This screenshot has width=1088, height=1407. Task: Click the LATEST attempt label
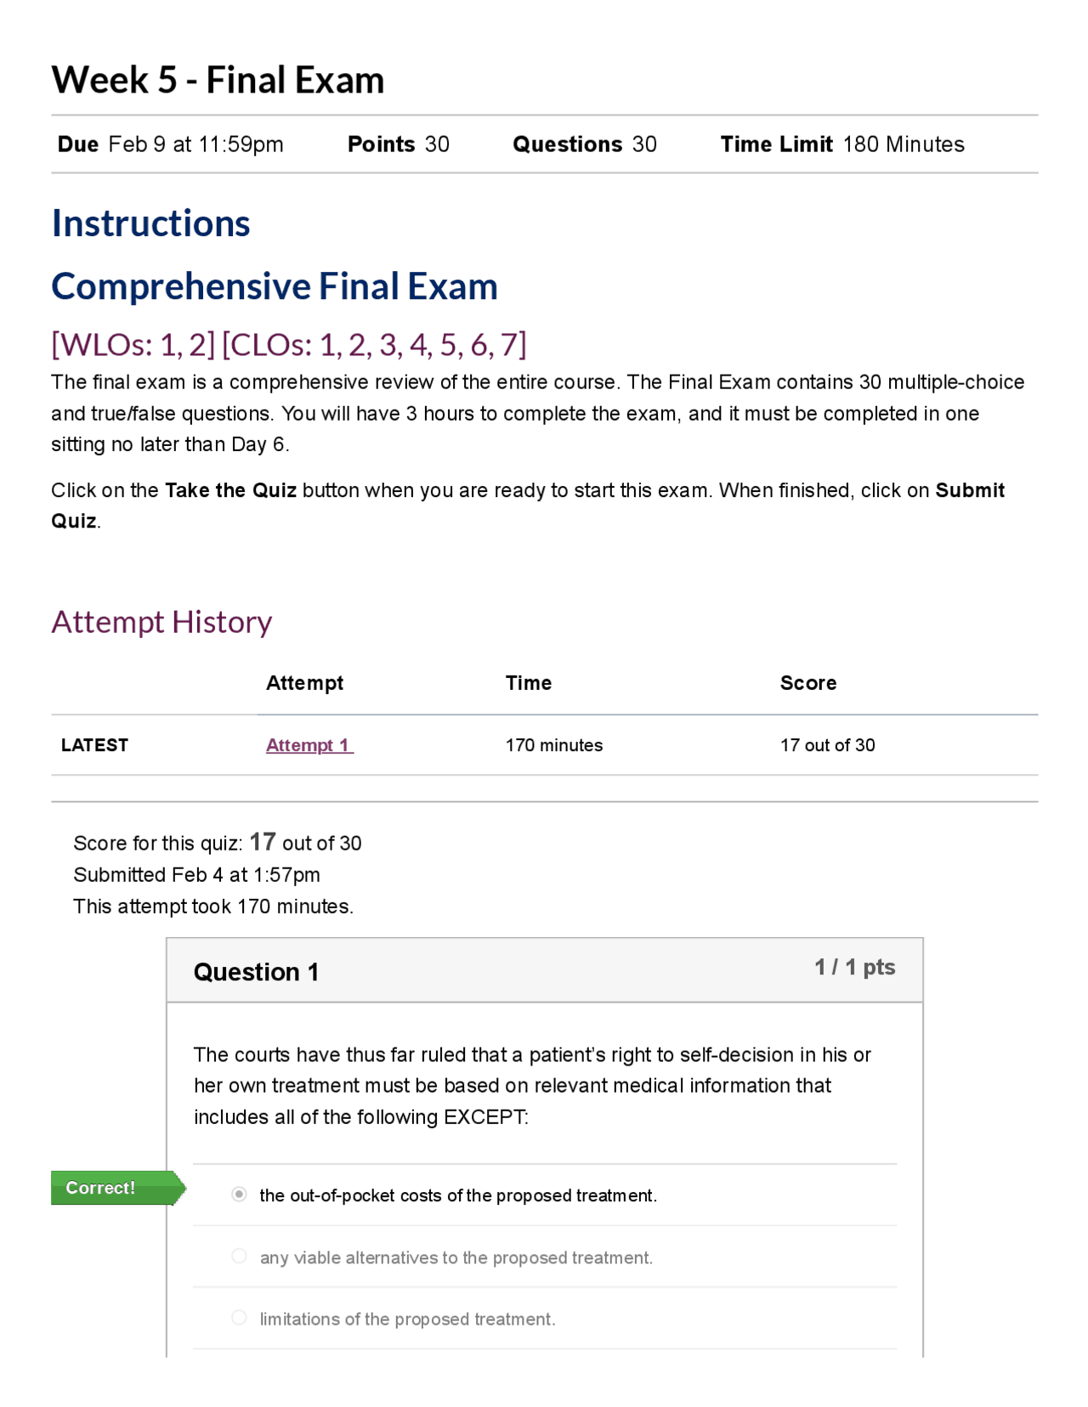pyautogui.click(x=94, y=745)
